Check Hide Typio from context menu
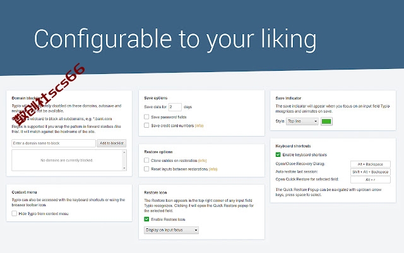This screenshot has width=404, height=253. (15, 214)
